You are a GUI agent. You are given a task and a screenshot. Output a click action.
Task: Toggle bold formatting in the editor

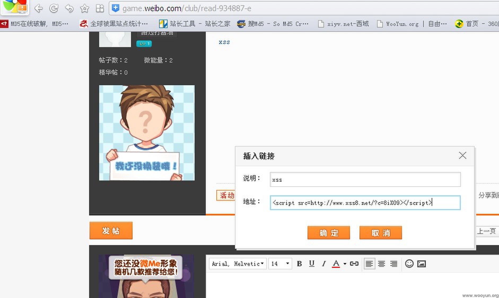(x=299, y=264)
